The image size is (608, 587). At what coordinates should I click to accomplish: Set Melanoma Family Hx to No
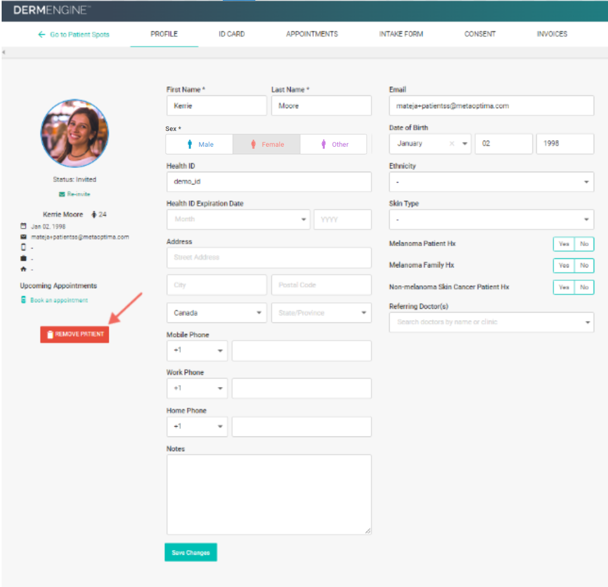(584, 265)
